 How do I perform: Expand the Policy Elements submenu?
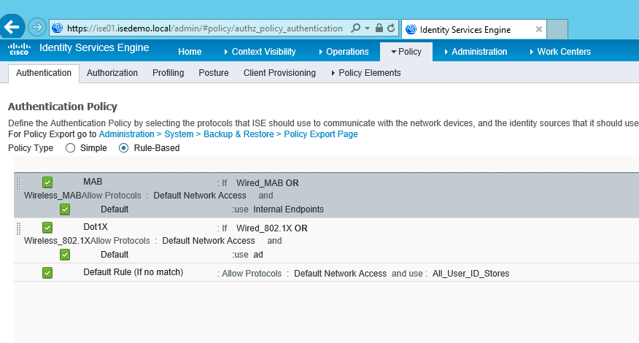point(366,73)
